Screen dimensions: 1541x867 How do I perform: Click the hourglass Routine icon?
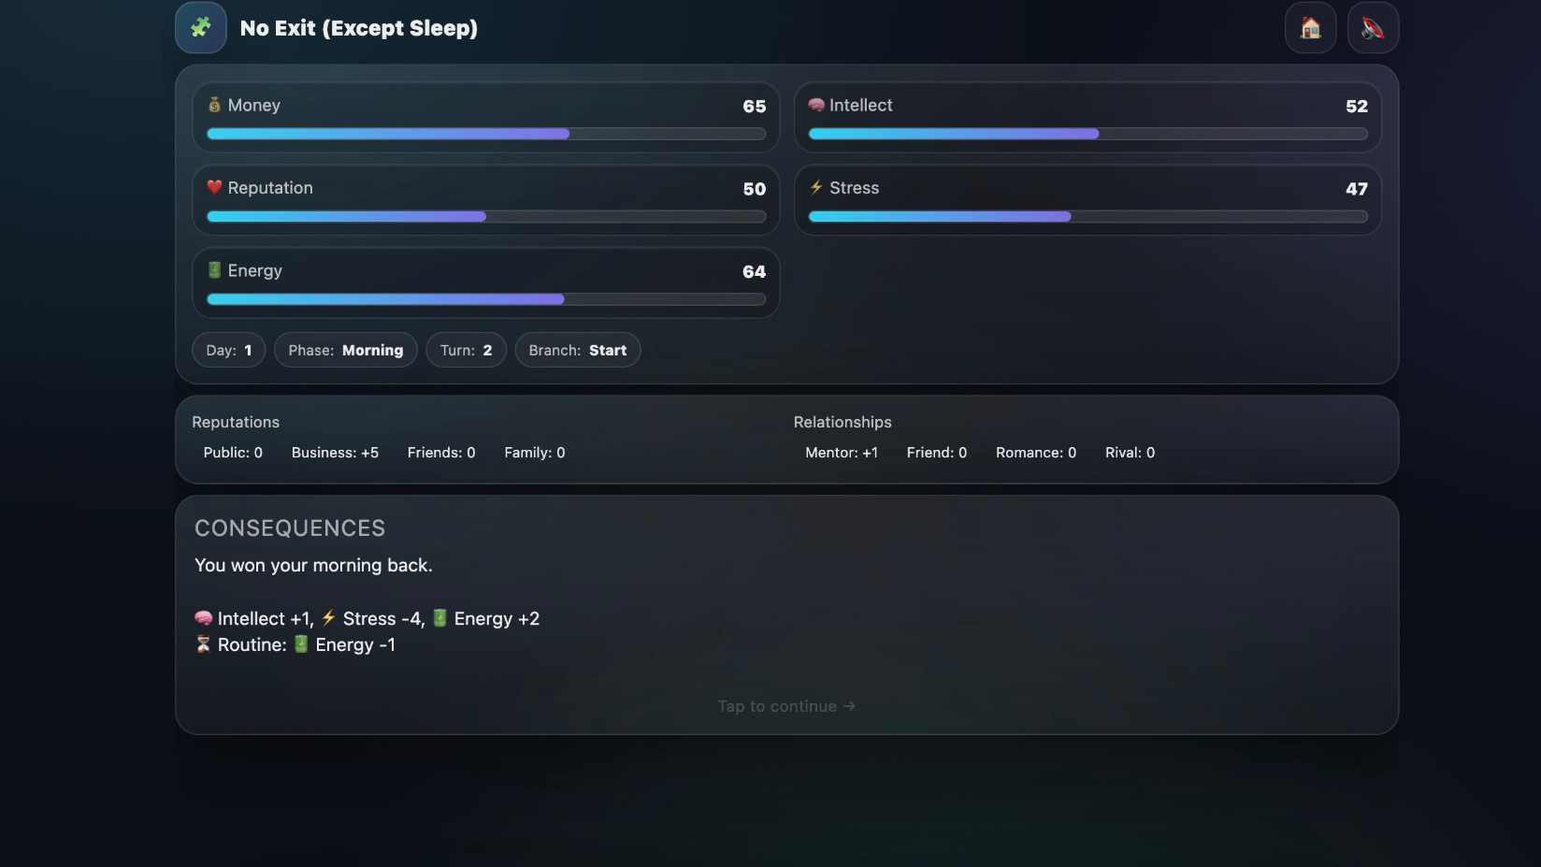coord(203,644)
